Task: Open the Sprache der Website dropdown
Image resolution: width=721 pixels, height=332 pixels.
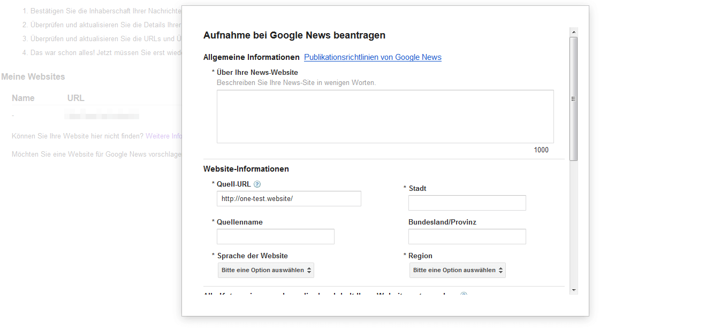Action: [x=266, y=270]
